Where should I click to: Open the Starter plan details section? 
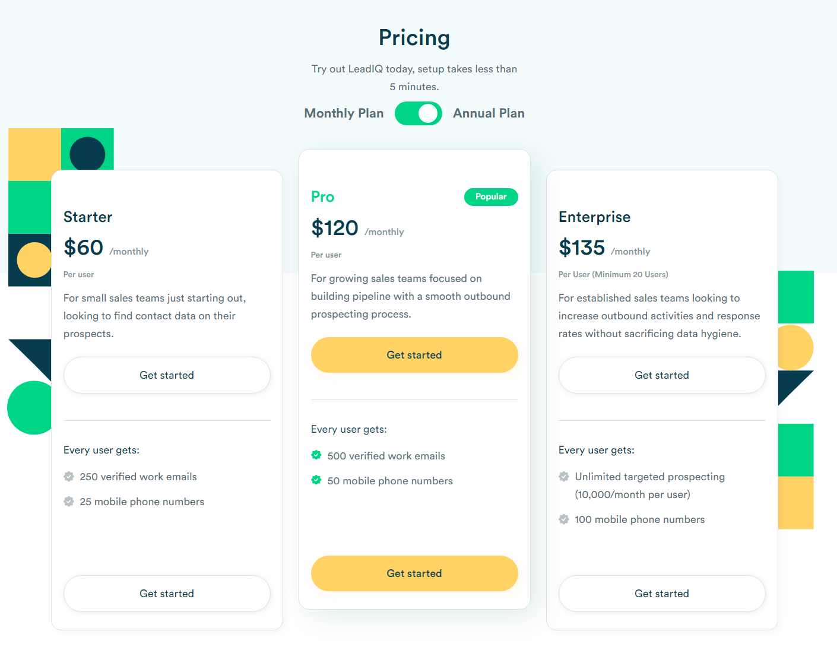tap(101, 450)
